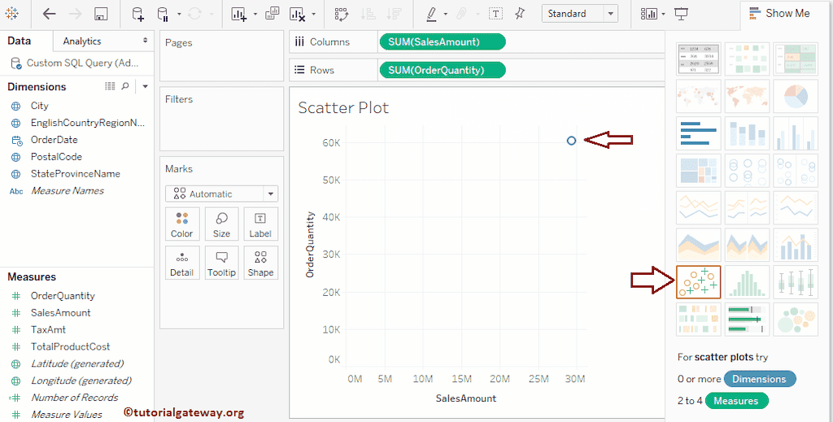Expand the new worksheet dropdown arrow
833x422 pixels.
pos(255,15)
